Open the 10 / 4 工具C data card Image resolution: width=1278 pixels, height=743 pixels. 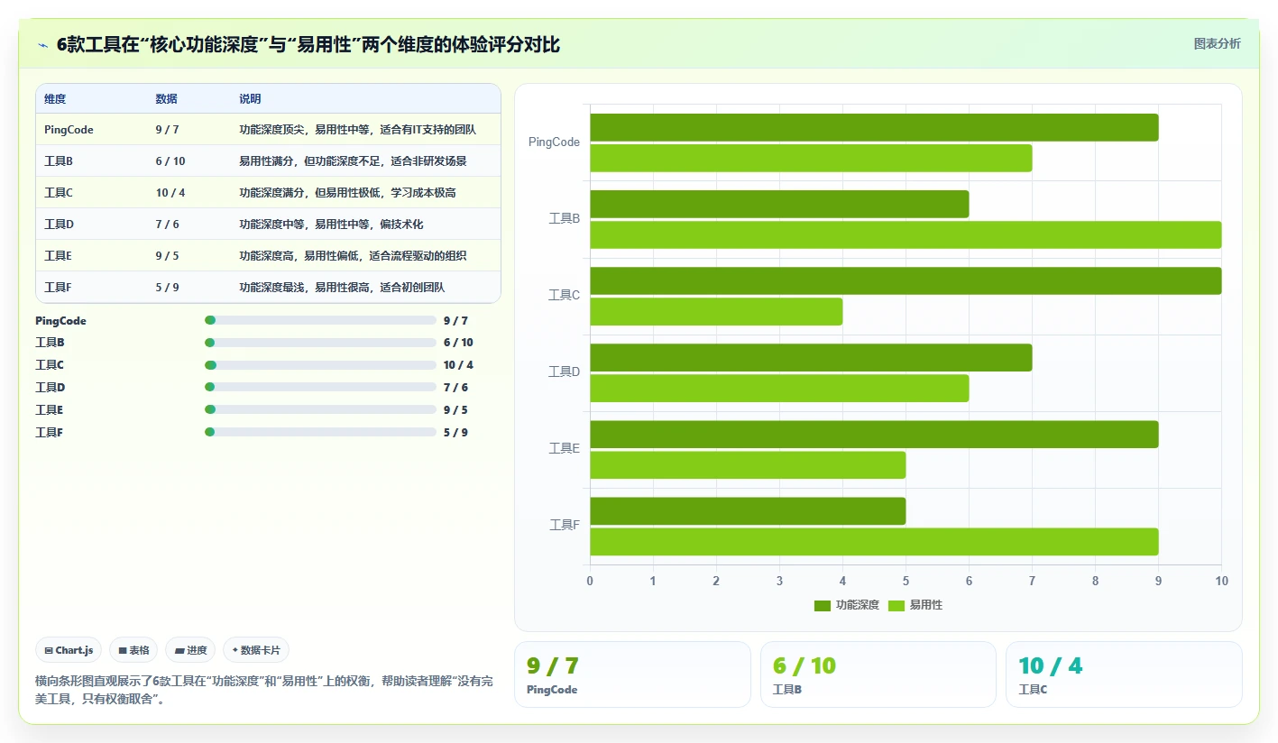point(1124,674)
